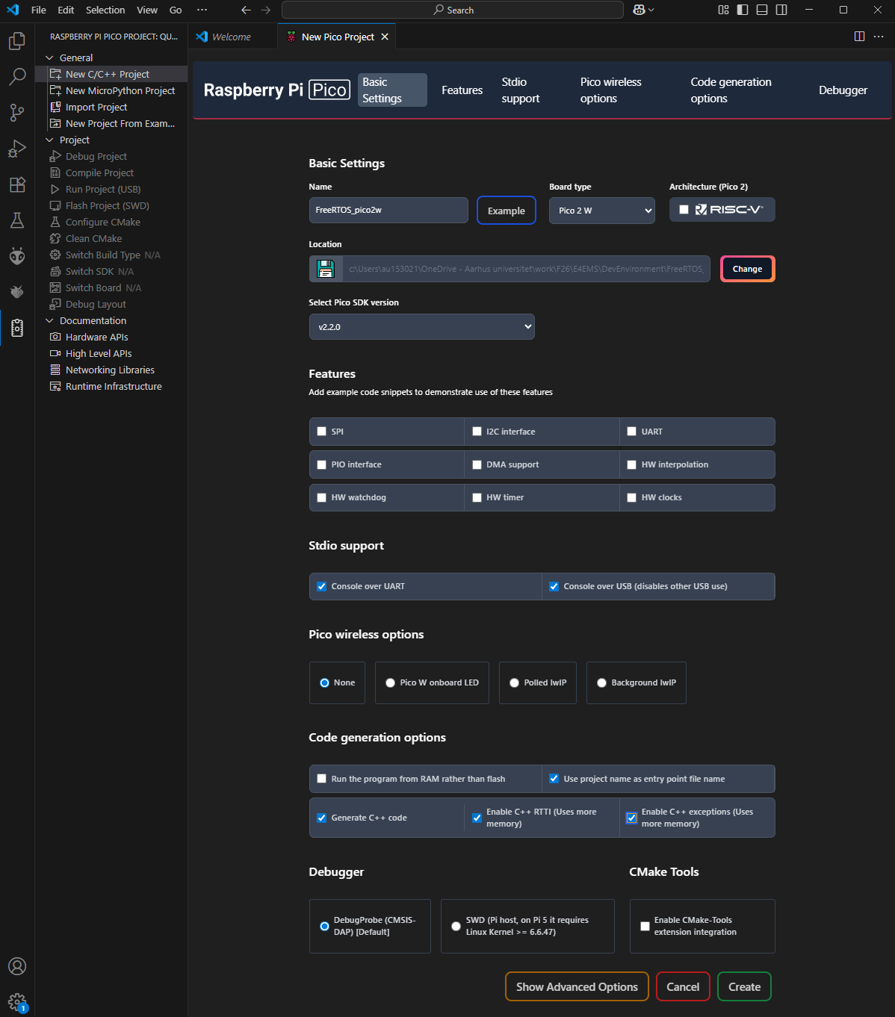
Task: Open the Manage gear icon
Action: 17,1002
